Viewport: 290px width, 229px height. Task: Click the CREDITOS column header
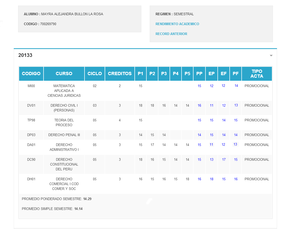[x=120, y=73]
